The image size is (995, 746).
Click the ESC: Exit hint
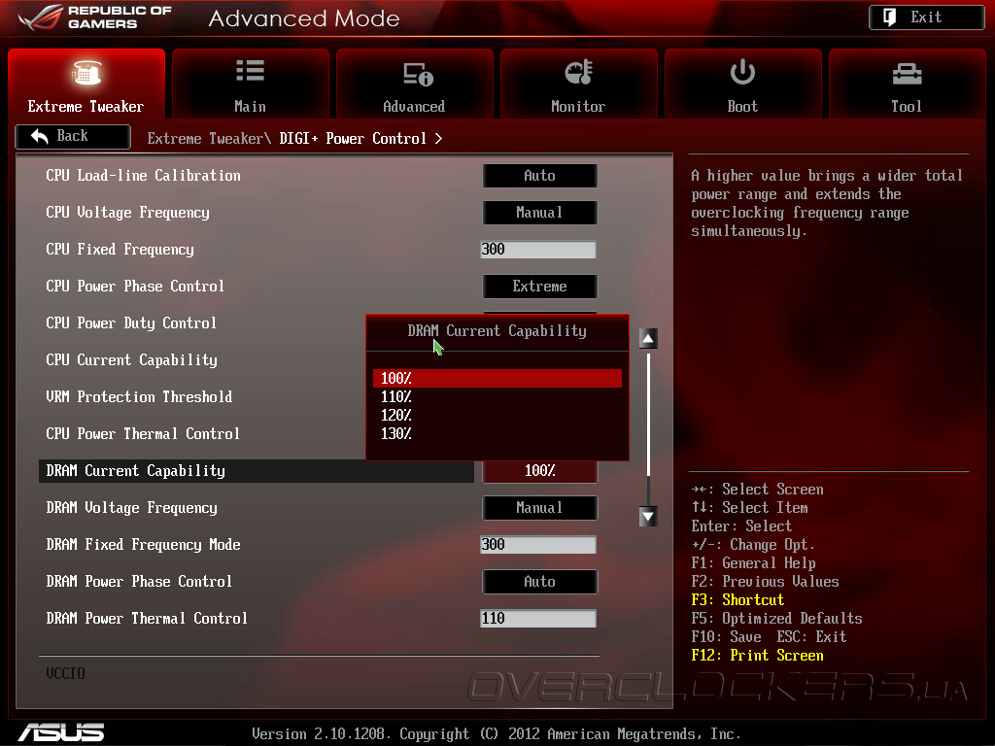[811, 637]
